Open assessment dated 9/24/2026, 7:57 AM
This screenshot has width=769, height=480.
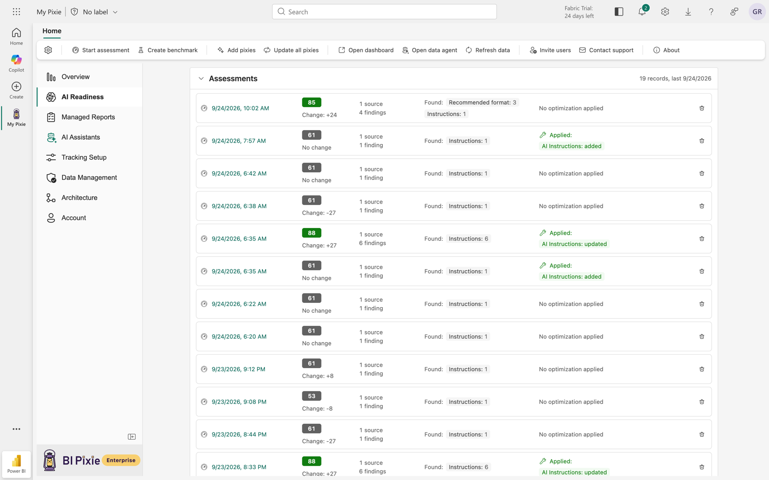coord(238,141)
